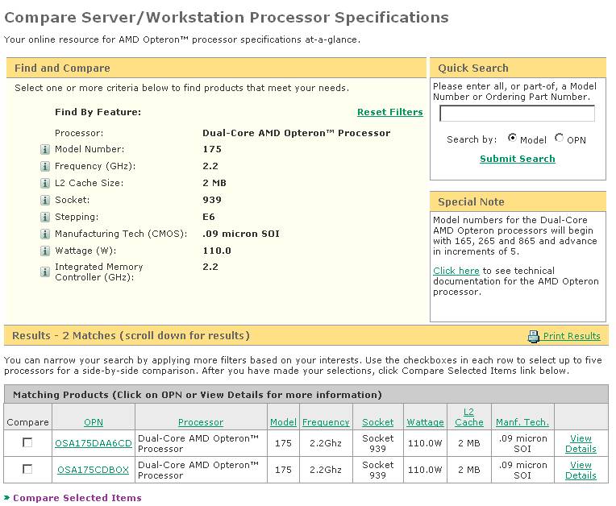Viewport: 616px width, 506px height.
Task: Sort results by the L2 Cache column header
Action: coord(469,417)
